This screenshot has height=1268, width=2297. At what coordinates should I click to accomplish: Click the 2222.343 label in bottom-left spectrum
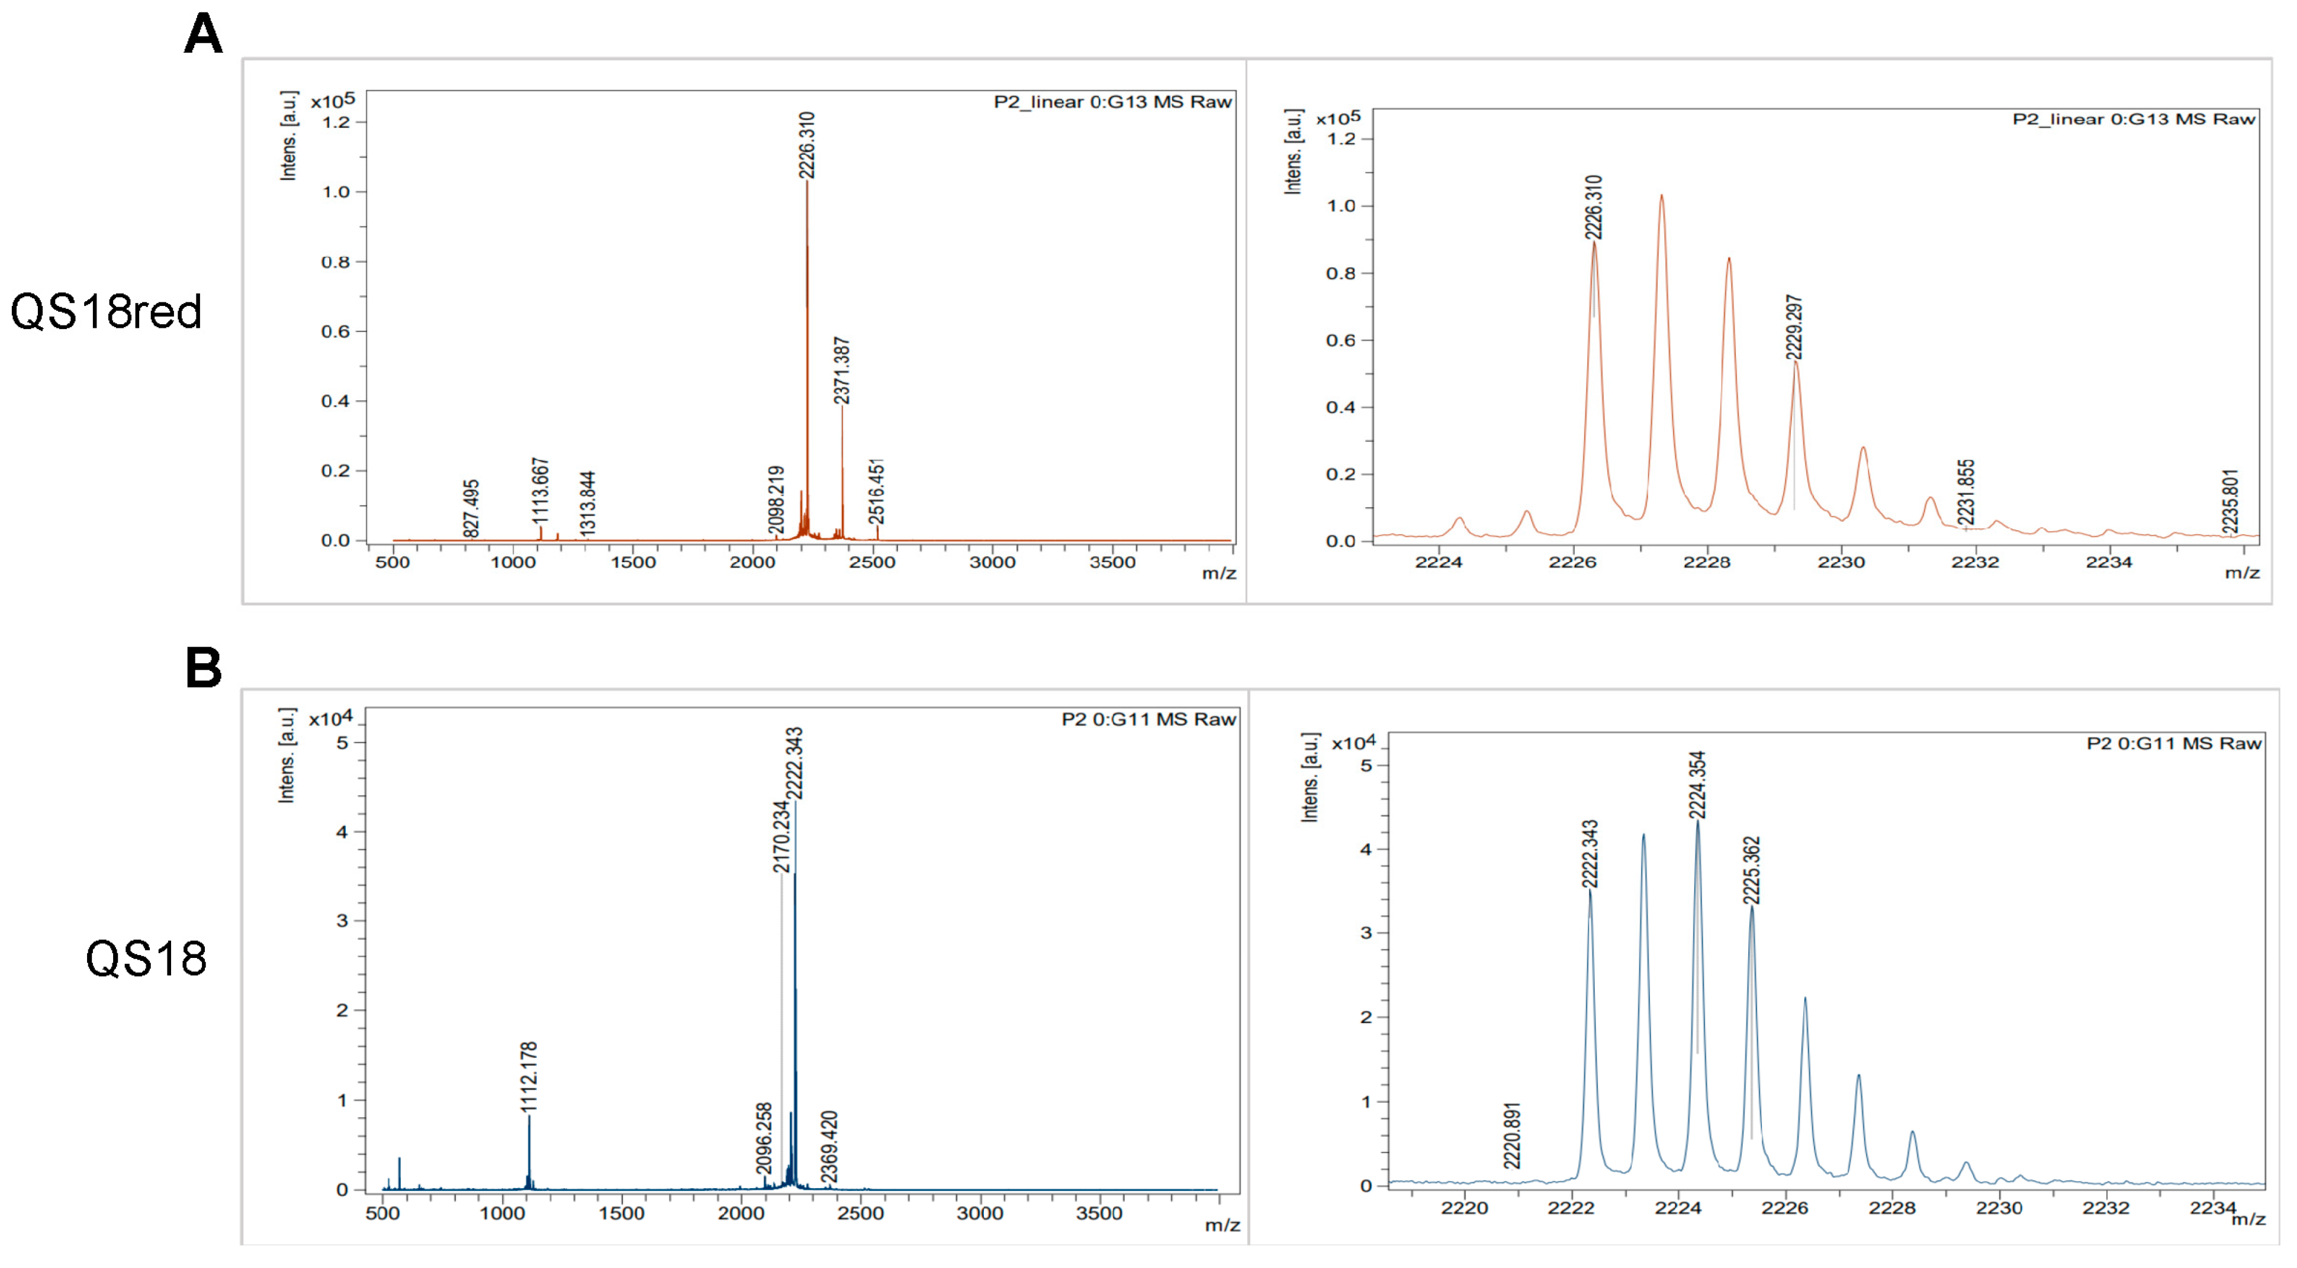coord(794,764)
